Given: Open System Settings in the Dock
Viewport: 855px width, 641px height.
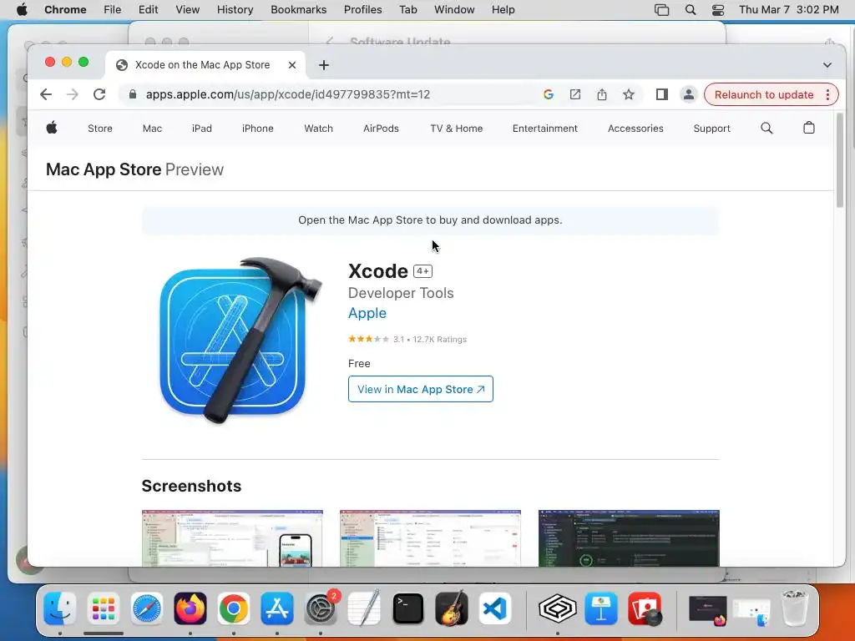Looking at the screenshot, I should (321, 608).
